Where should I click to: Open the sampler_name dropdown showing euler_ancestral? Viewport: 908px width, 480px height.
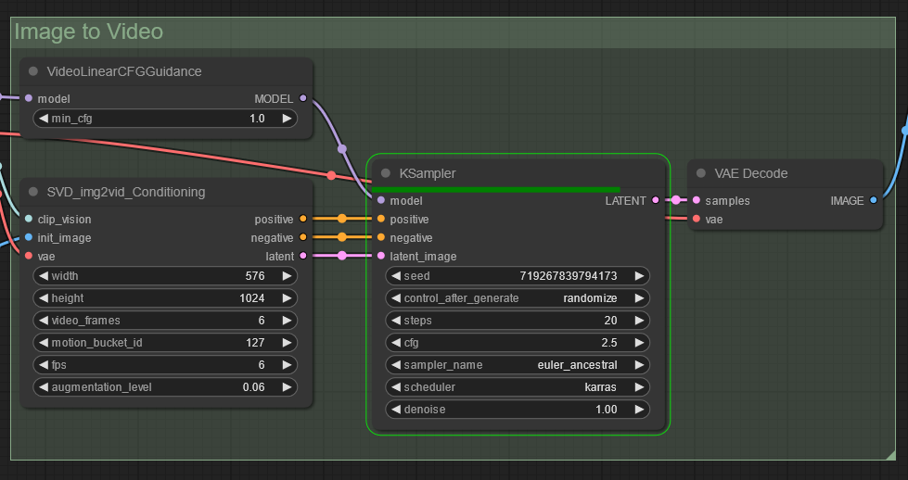pyautogui.click(x=518, y=365)
